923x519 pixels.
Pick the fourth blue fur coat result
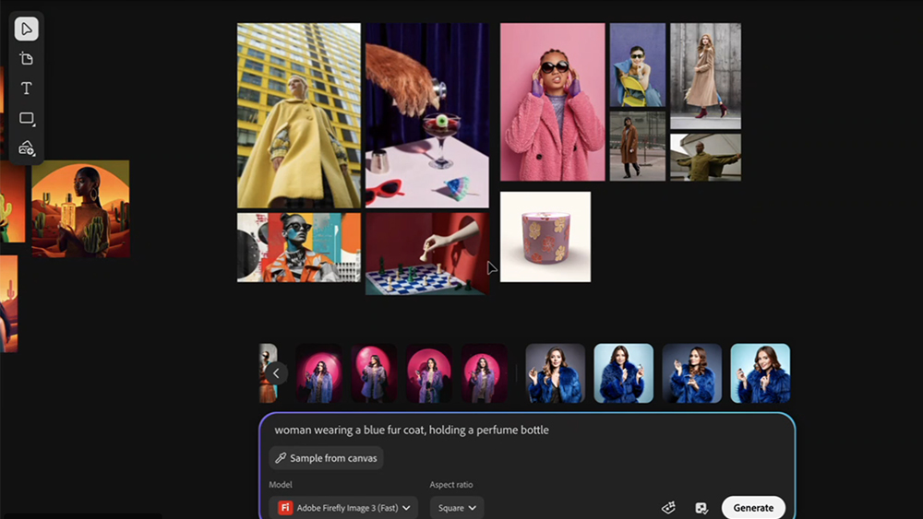(x=761, y=373)
